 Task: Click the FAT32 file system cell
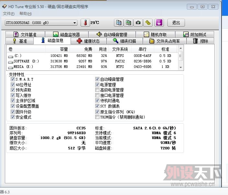click(x=120, y=61)
